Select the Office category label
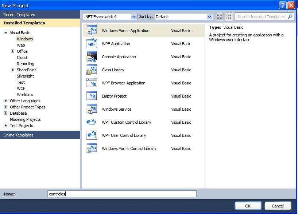This screenshot has height=214, width=298. pyautogui.click(x=22, y=51)
